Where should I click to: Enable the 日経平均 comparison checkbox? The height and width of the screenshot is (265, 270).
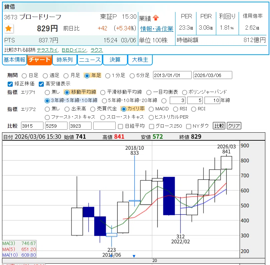point(121,127)
